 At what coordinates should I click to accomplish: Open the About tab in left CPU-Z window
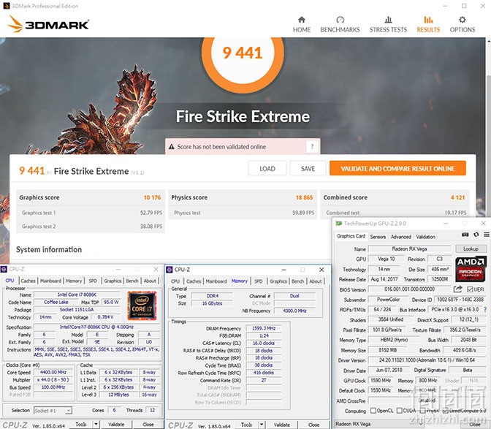point(150,281)
